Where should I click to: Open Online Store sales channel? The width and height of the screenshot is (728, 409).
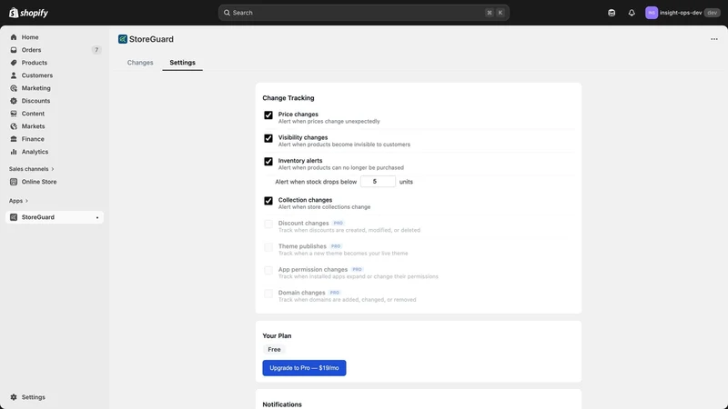[39, 182]
